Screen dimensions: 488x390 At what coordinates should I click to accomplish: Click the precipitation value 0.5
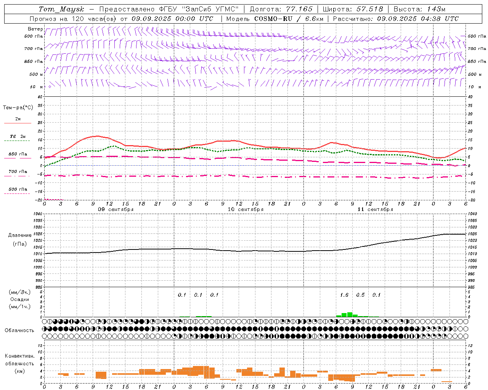click(360, 295)
